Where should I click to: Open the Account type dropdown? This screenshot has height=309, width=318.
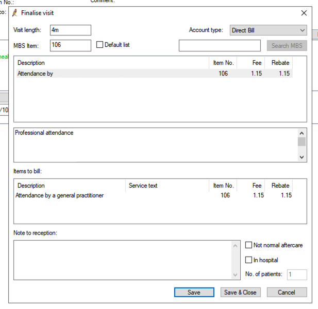(268, 30)
